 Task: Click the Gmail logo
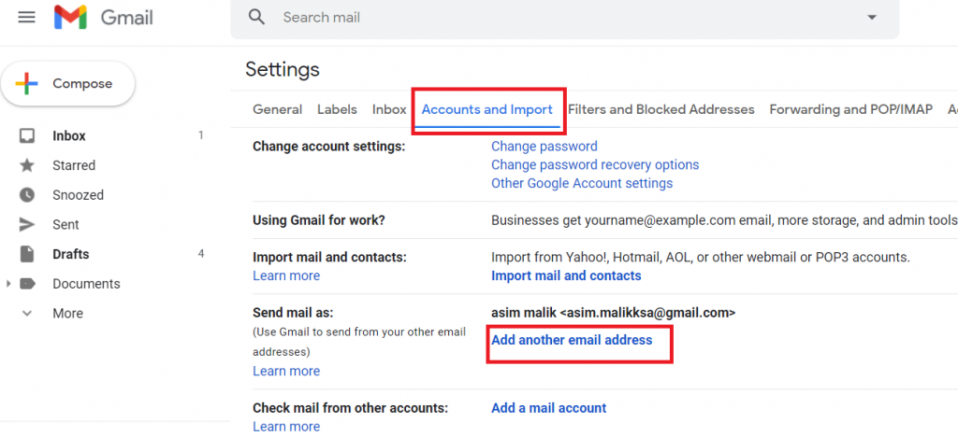pos(103,18)
